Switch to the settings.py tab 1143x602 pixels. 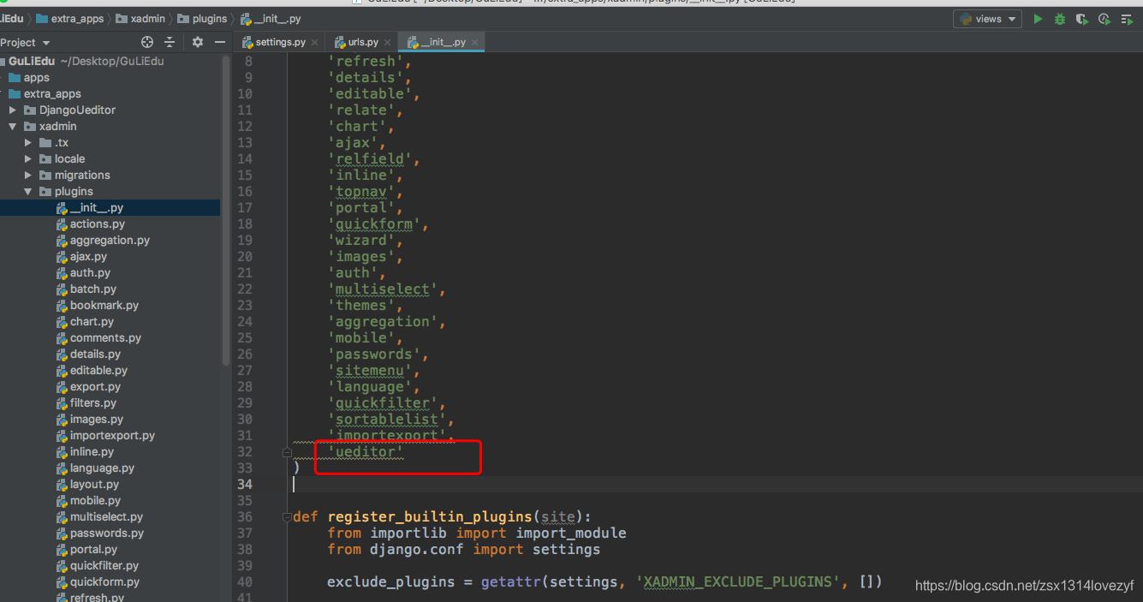pyautogui.click(x=281, y=42)
